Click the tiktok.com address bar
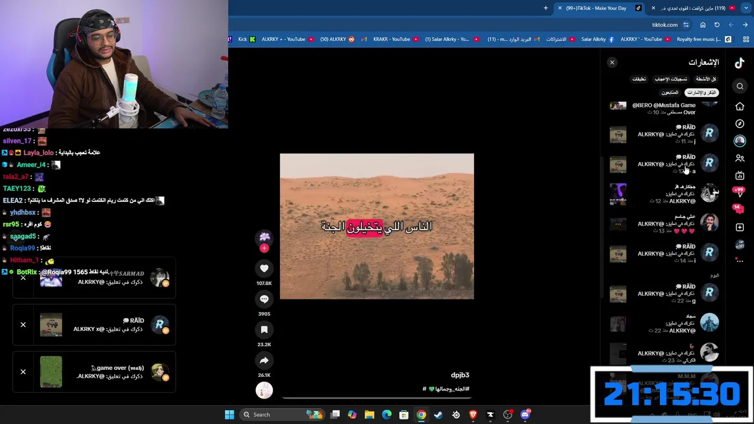754x424 pixels. click(664, 25)
